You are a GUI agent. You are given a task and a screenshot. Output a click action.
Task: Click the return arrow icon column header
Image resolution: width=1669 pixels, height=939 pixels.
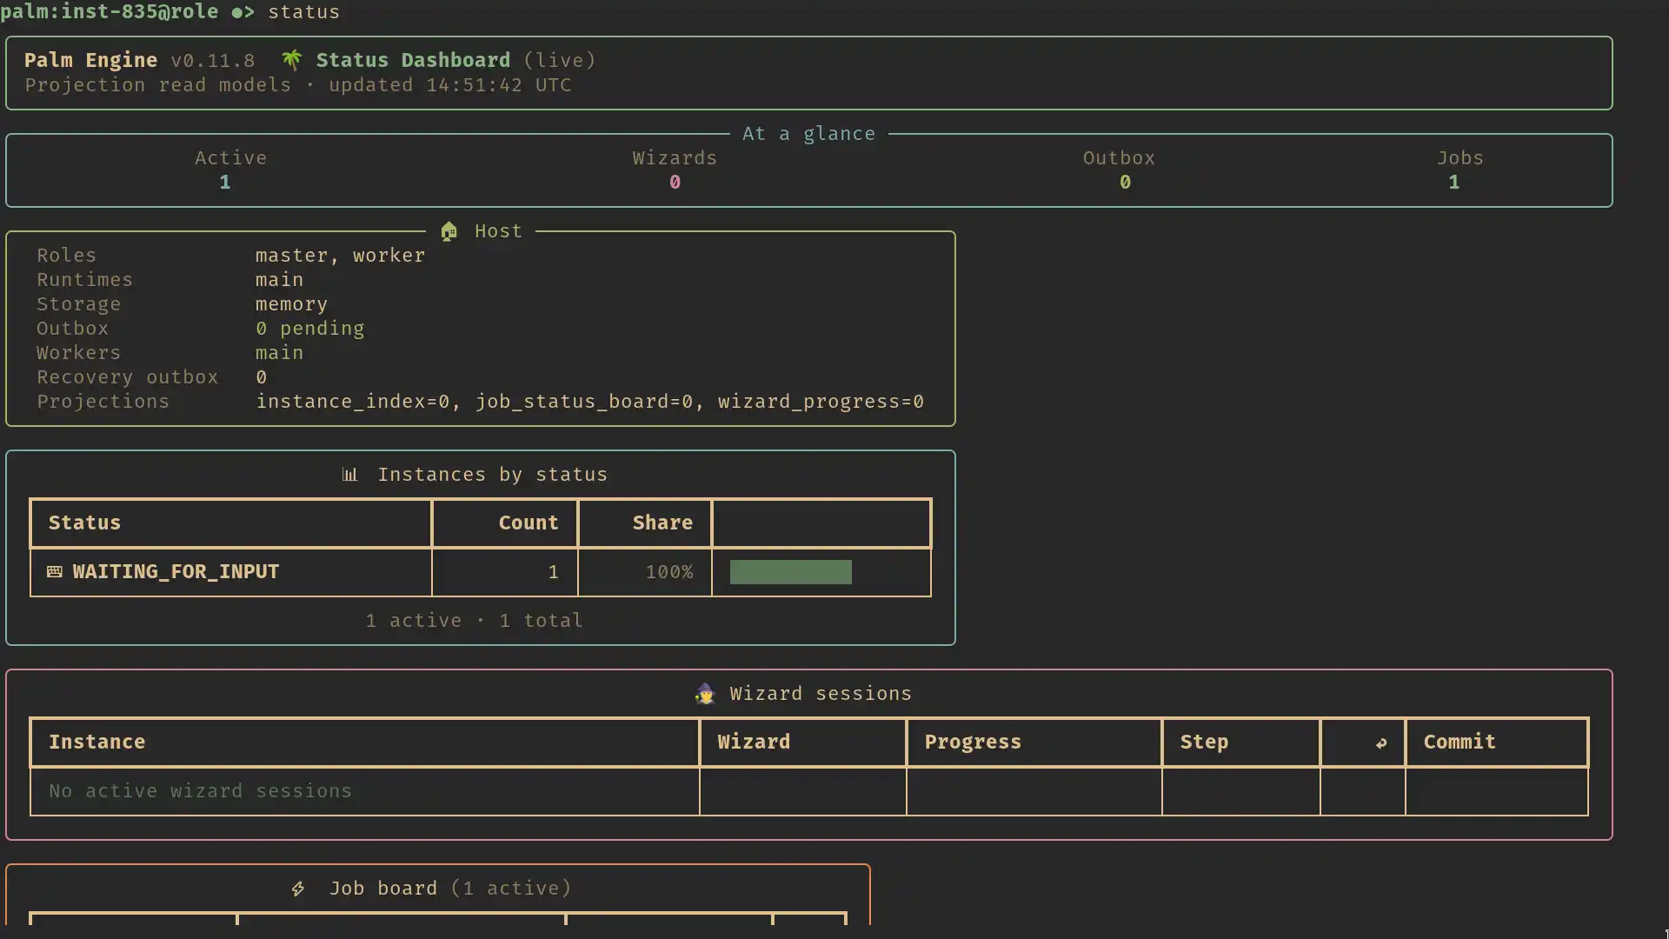click(1381, 743)
